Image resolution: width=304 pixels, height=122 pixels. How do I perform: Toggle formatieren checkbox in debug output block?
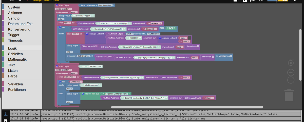[198, 46]
